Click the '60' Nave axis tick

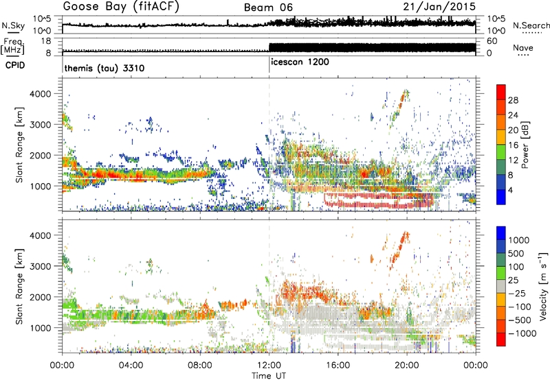pyautogui.click(x=492, y=41)
